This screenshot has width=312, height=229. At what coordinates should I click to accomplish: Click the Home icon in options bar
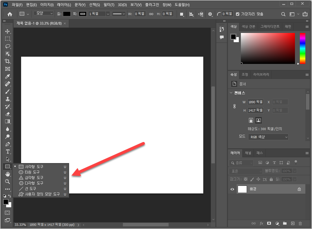[x=10, y=14]
